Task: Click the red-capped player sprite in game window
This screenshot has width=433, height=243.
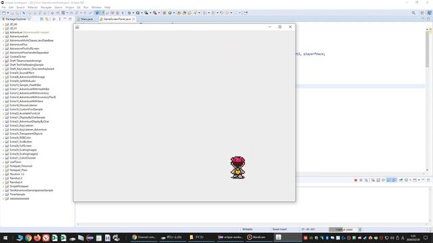Action: (237, 167)
